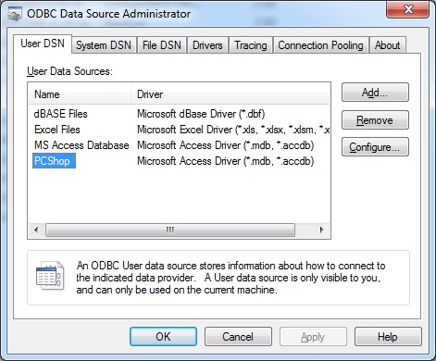Click the ODBC Administrator title bar icon
This screenshot has width=436, height=361.
click(15, 14)
